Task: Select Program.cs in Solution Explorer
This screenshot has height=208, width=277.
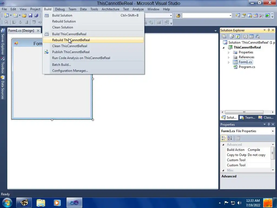Action: point(247,67)
